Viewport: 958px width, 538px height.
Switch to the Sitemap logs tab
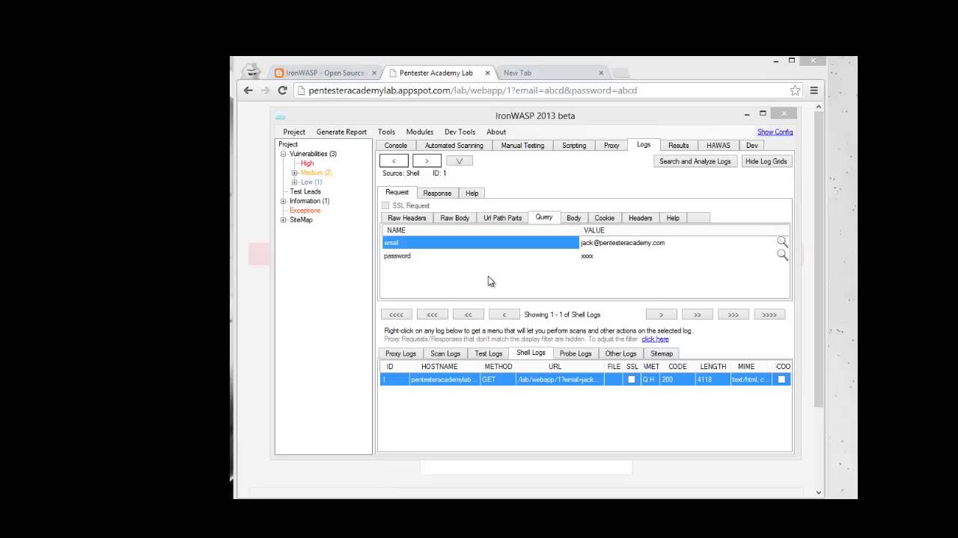point(662,353)
